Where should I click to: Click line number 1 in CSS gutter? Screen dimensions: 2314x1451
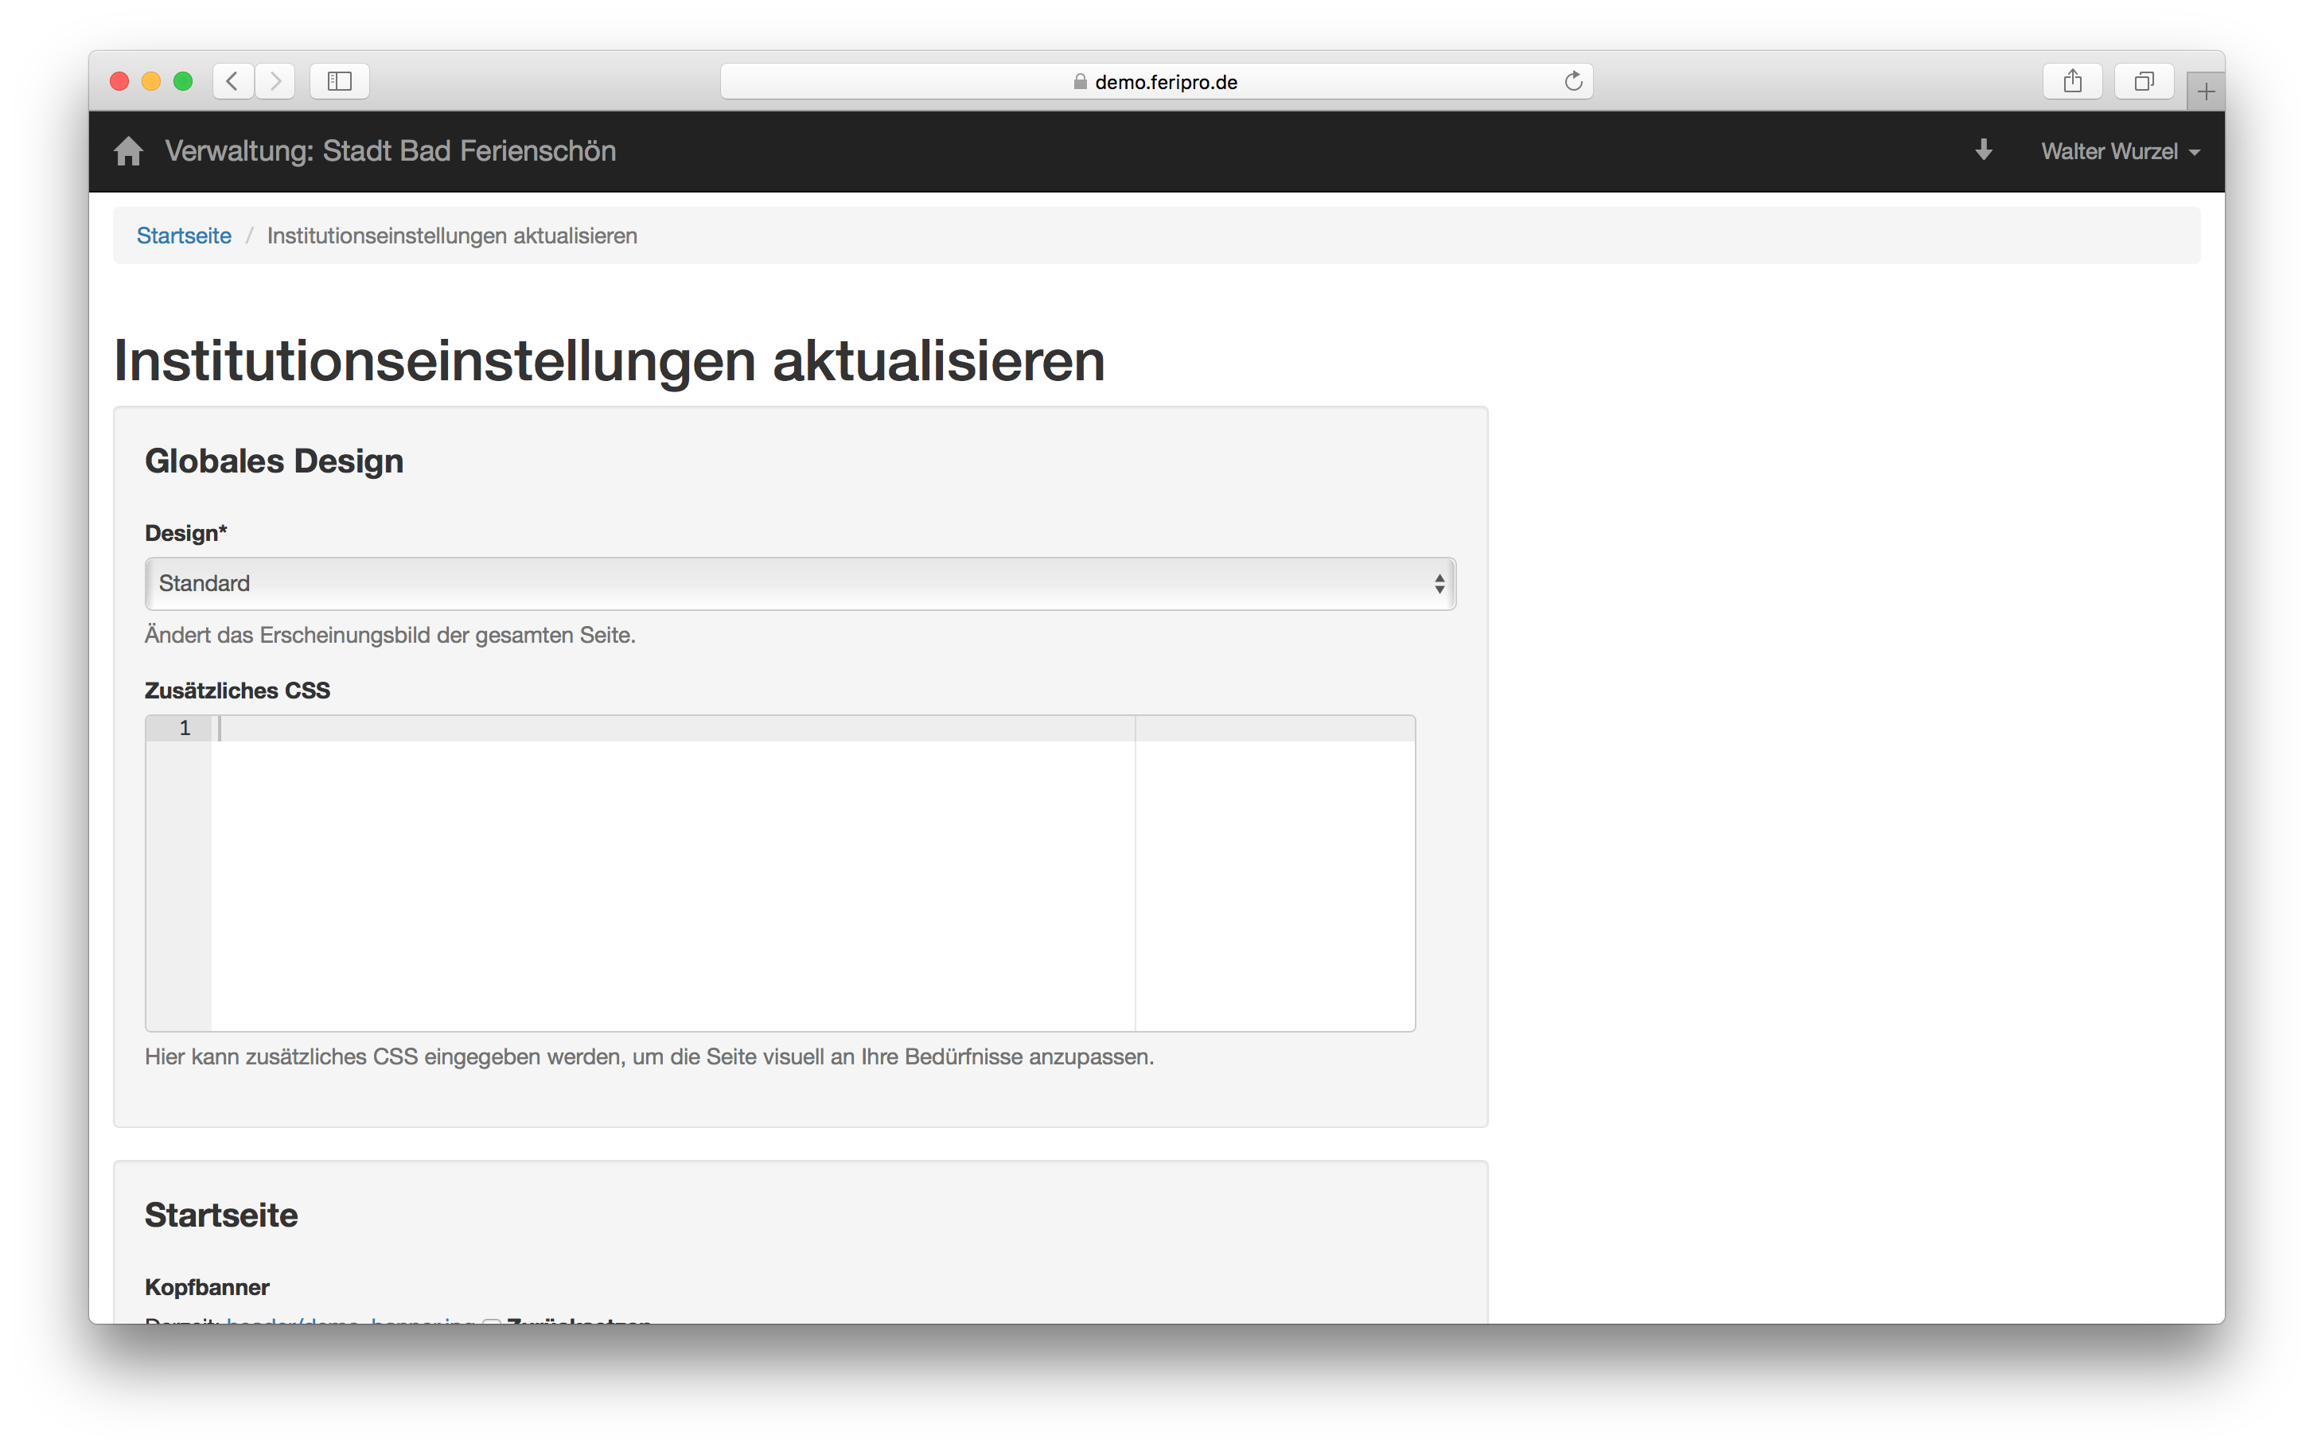coord(185,729)
